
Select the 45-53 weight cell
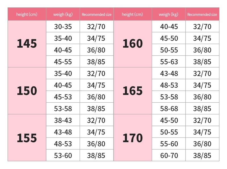[63, 97]
